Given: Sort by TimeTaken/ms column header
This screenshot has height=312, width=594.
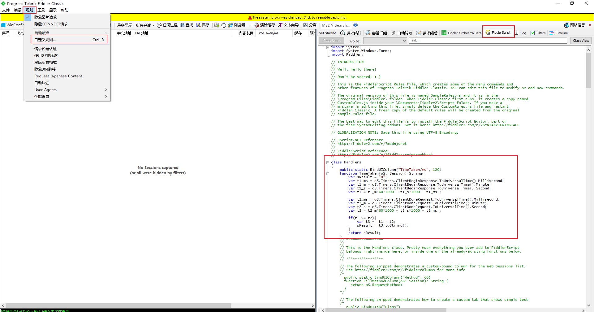Looking at the screenshot, I should (274, 33).
